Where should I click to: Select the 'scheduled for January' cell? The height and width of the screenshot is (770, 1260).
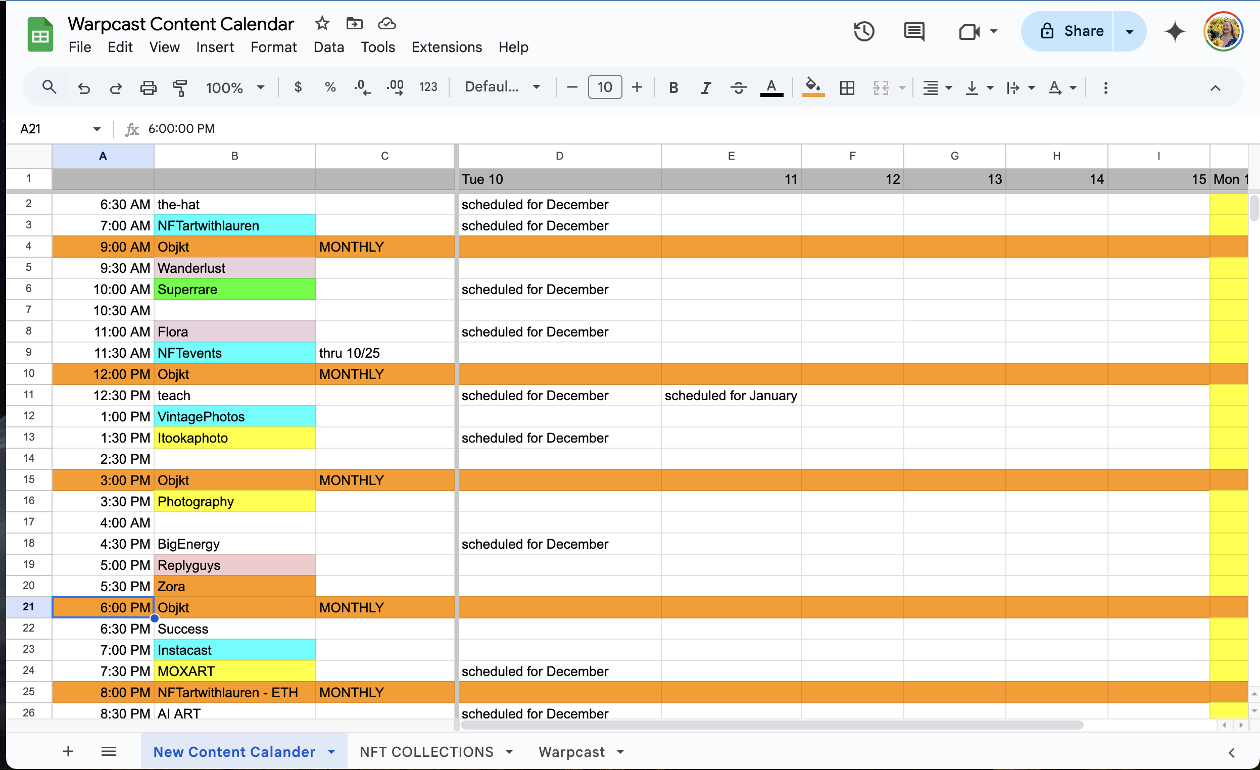[x=731, y=395]
